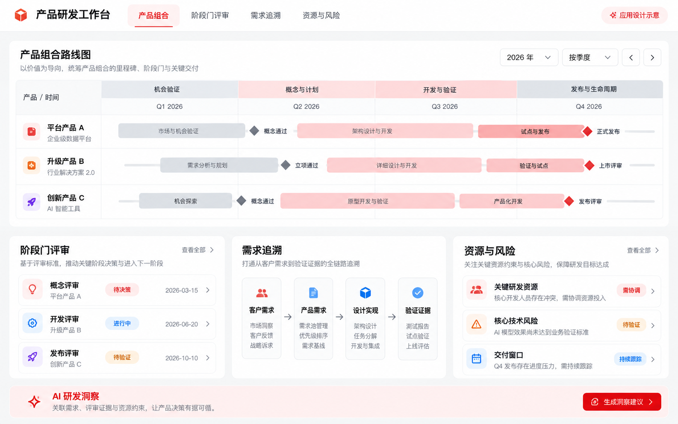Go to next period with right arrow
Image resolution: width=678 pixels, height=424 pixels.
click(652, 57)
